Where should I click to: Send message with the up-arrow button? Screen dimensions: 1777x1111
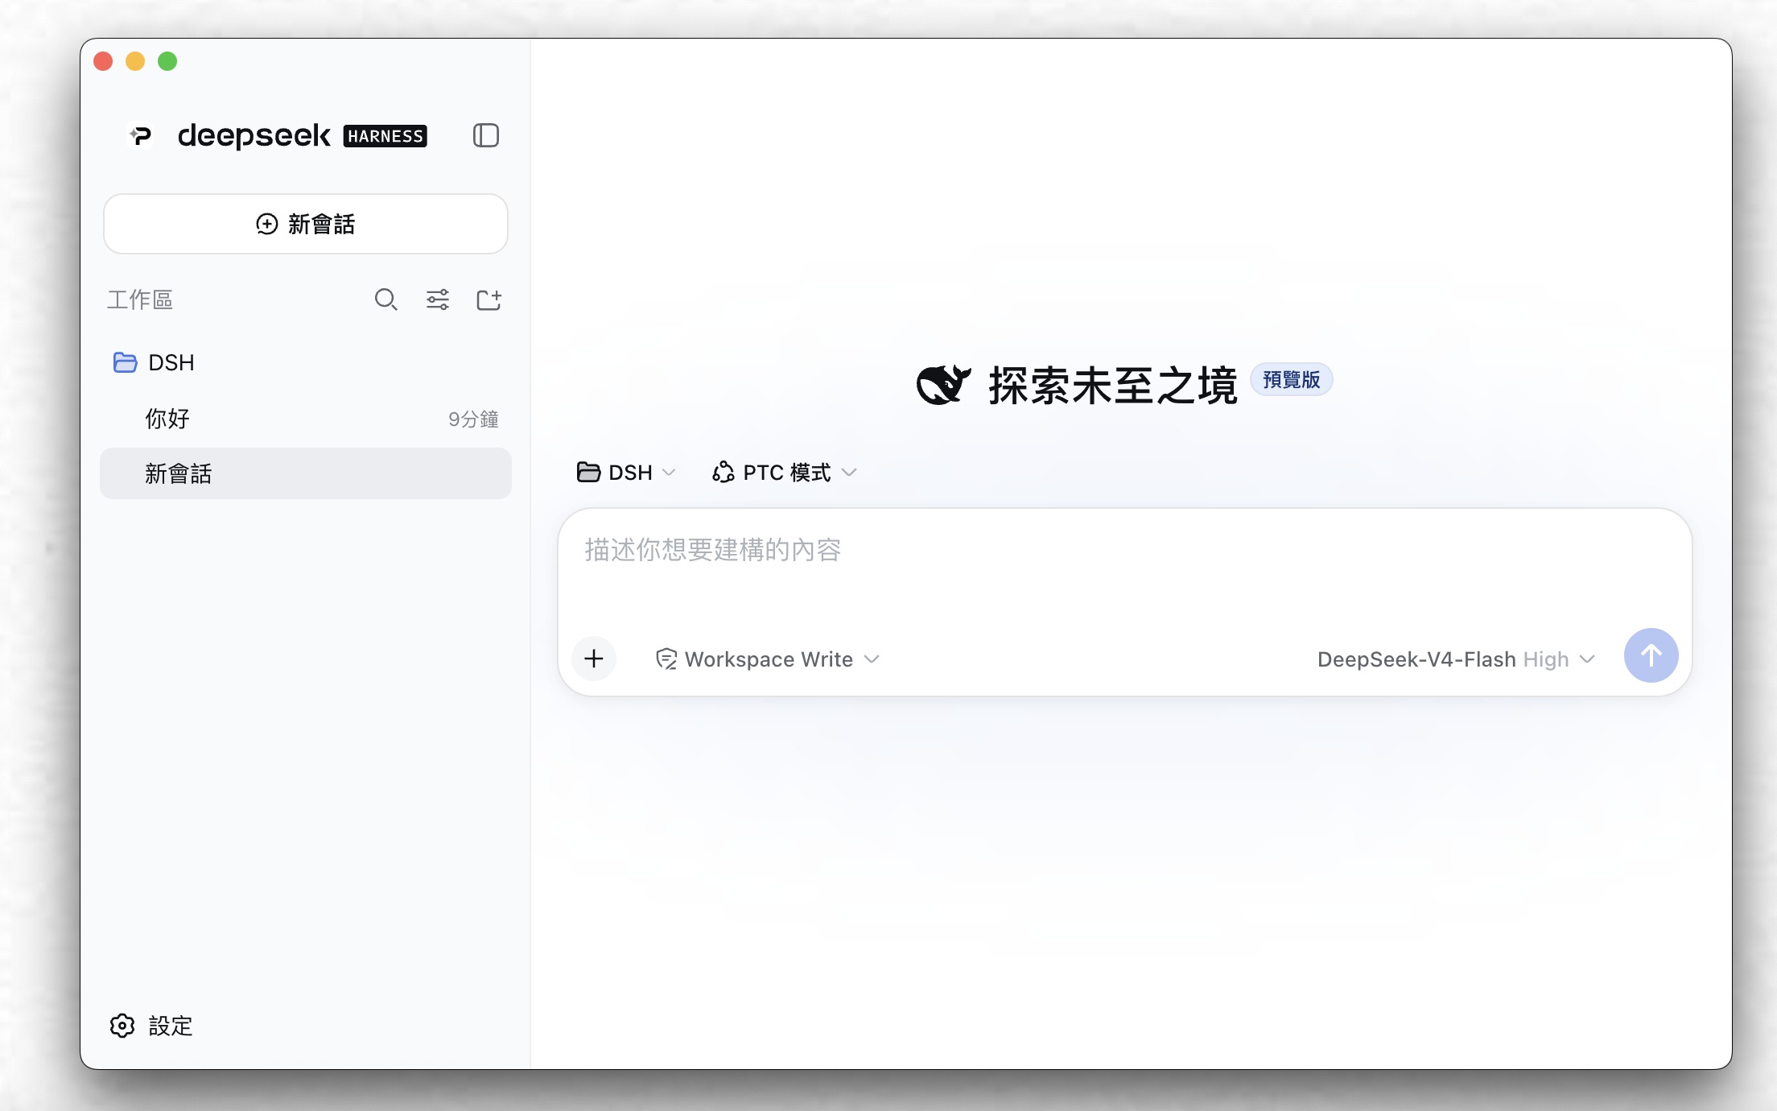point(1651,655)
